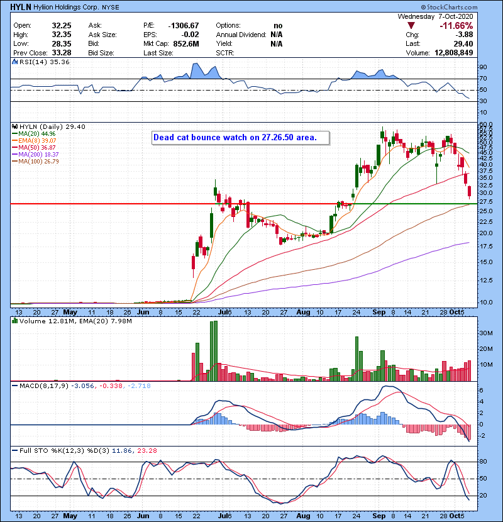Click the Options value no
This screenshot has height=522, width=503.
coord(278,26)
